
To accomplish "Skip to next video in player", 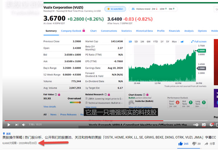I will tap(17, 125).
